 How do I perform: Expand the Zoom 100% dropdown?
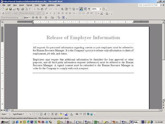[x=100, y=9]
